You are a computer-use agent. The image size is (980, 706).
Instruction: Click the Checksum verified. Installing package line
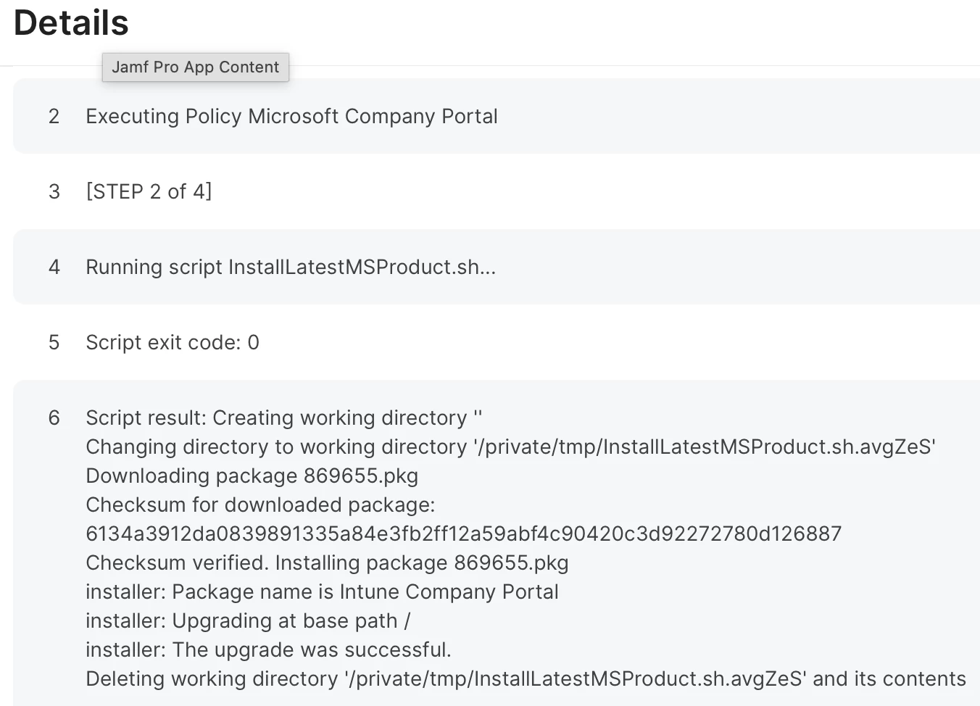(327, 563)
